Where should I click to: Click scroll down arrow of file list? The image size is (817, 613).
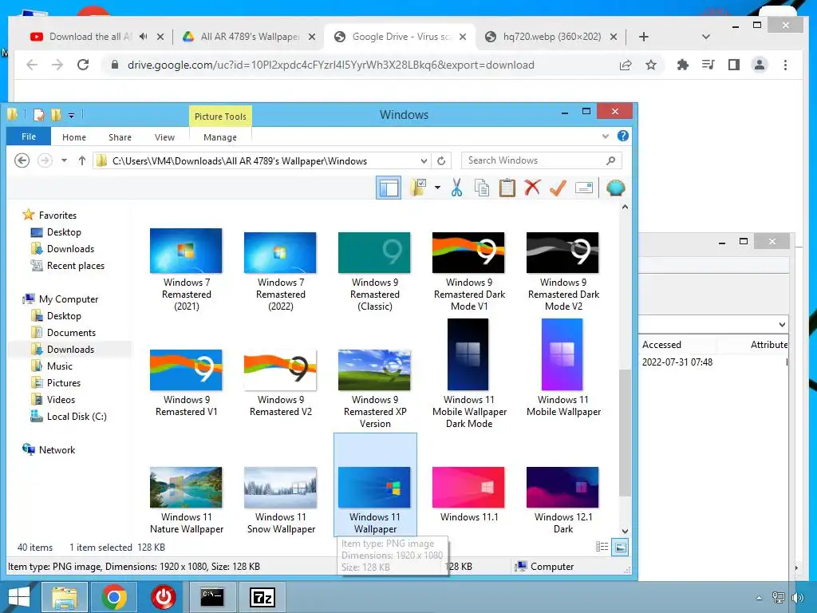click(x=625, y=531)
